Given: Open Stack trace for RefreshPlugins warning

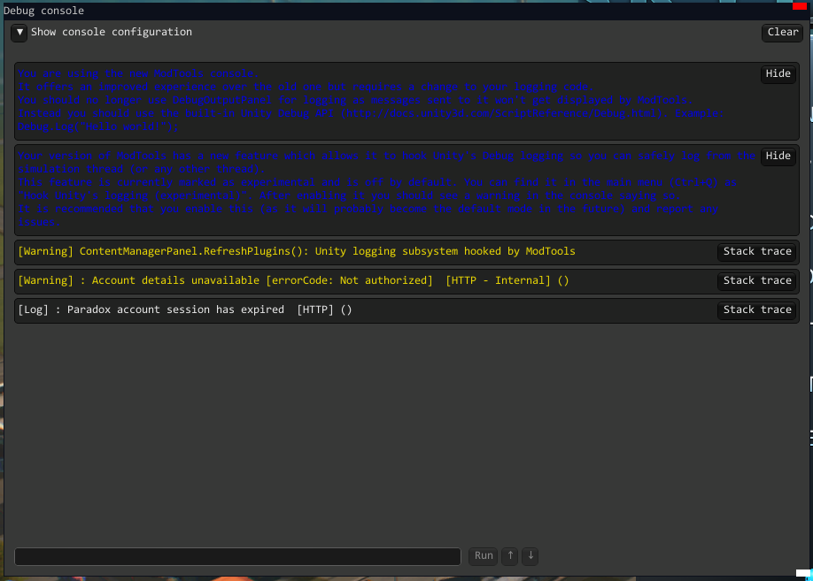Looking at the screenshot, I should click(756, 252).
